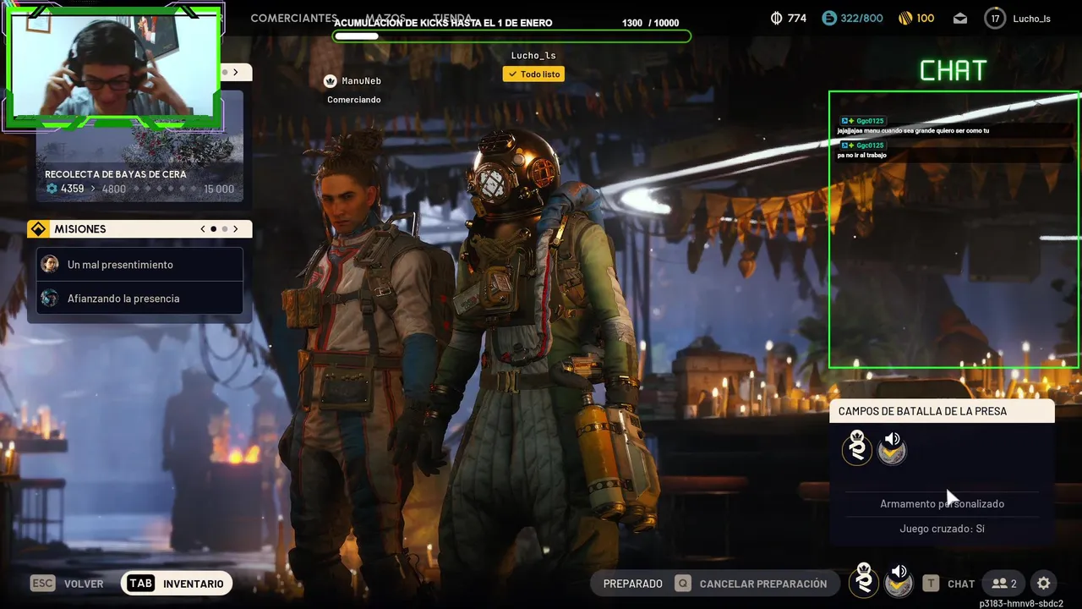Click the ManuNeb player emblem icon

pyautogui.click(x=331, y=81)
